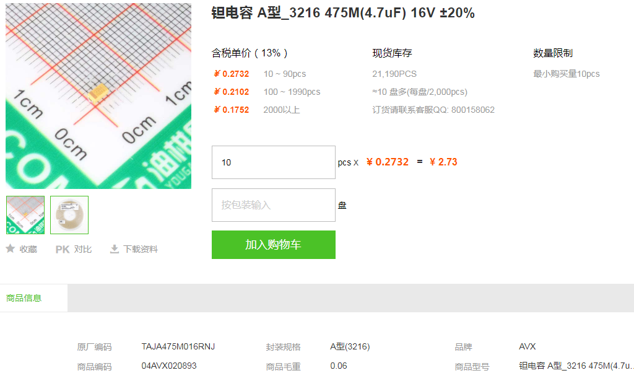Switch to the 商品信息 tab
This screenshot has height=373, width=634.
pyautogui.click(x=24, y=298)
